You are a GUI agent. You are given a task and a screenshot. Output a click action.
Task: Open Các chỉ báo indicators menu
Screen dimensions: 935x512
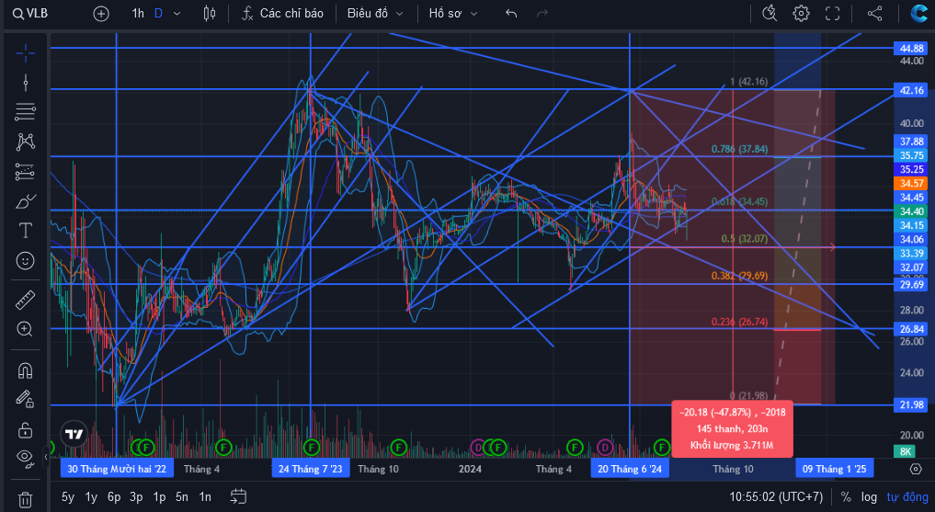[x=282, y=13]
